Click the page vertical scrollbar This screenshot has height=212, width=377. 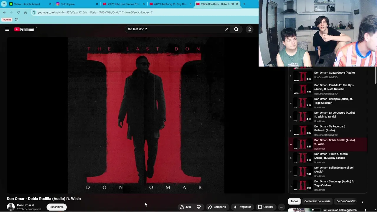pos(375,75)
